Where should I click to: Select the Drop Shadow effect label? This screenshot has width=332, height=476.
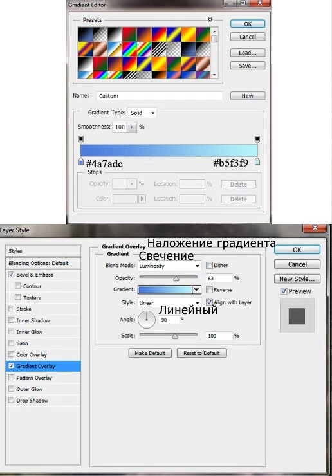click(x=32, y=400)
